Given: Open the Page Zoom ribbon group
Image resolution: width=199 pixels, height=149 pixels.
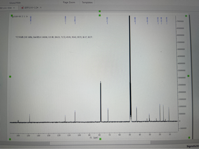Looking at the screenshot, I should 69,2.
